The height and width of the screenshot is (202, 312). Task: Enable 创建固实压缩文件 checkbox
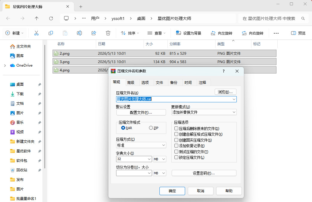pyautogui.click(x=176, y=140)
